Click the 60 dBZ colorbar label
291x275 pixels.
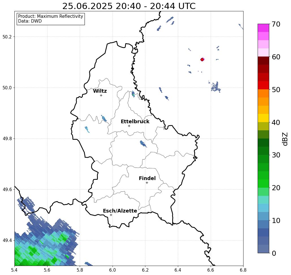pyautogui.click(x=276, y=57)
